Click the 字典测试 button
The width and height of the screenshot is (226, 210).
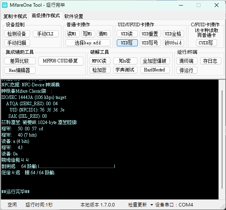coord(125,70)
